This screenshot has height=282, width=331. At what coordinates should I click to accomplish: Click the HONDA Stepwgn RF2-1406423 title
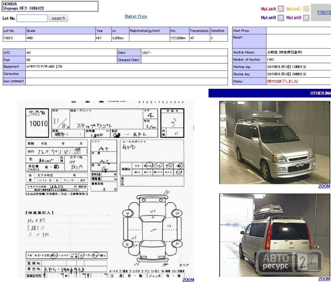[x=23, y=6]
